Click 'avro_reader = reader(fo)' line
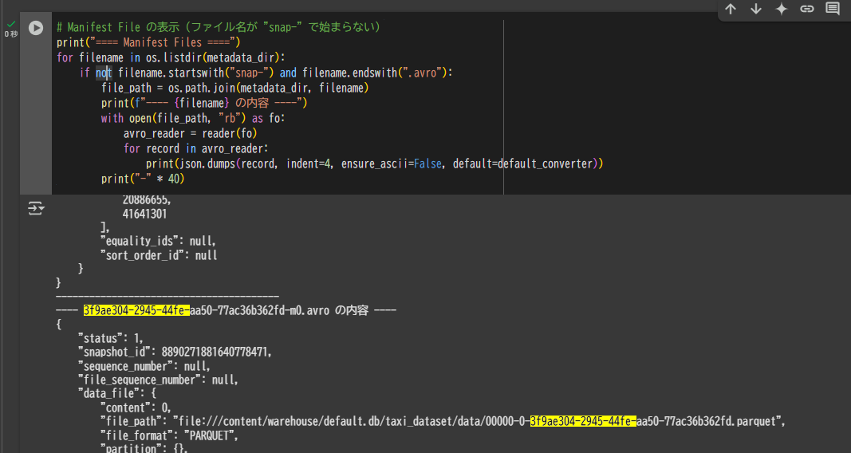Image resolution: width=851 pixels, height=453 pixels. pyautogui.click(x=190, y=133)
